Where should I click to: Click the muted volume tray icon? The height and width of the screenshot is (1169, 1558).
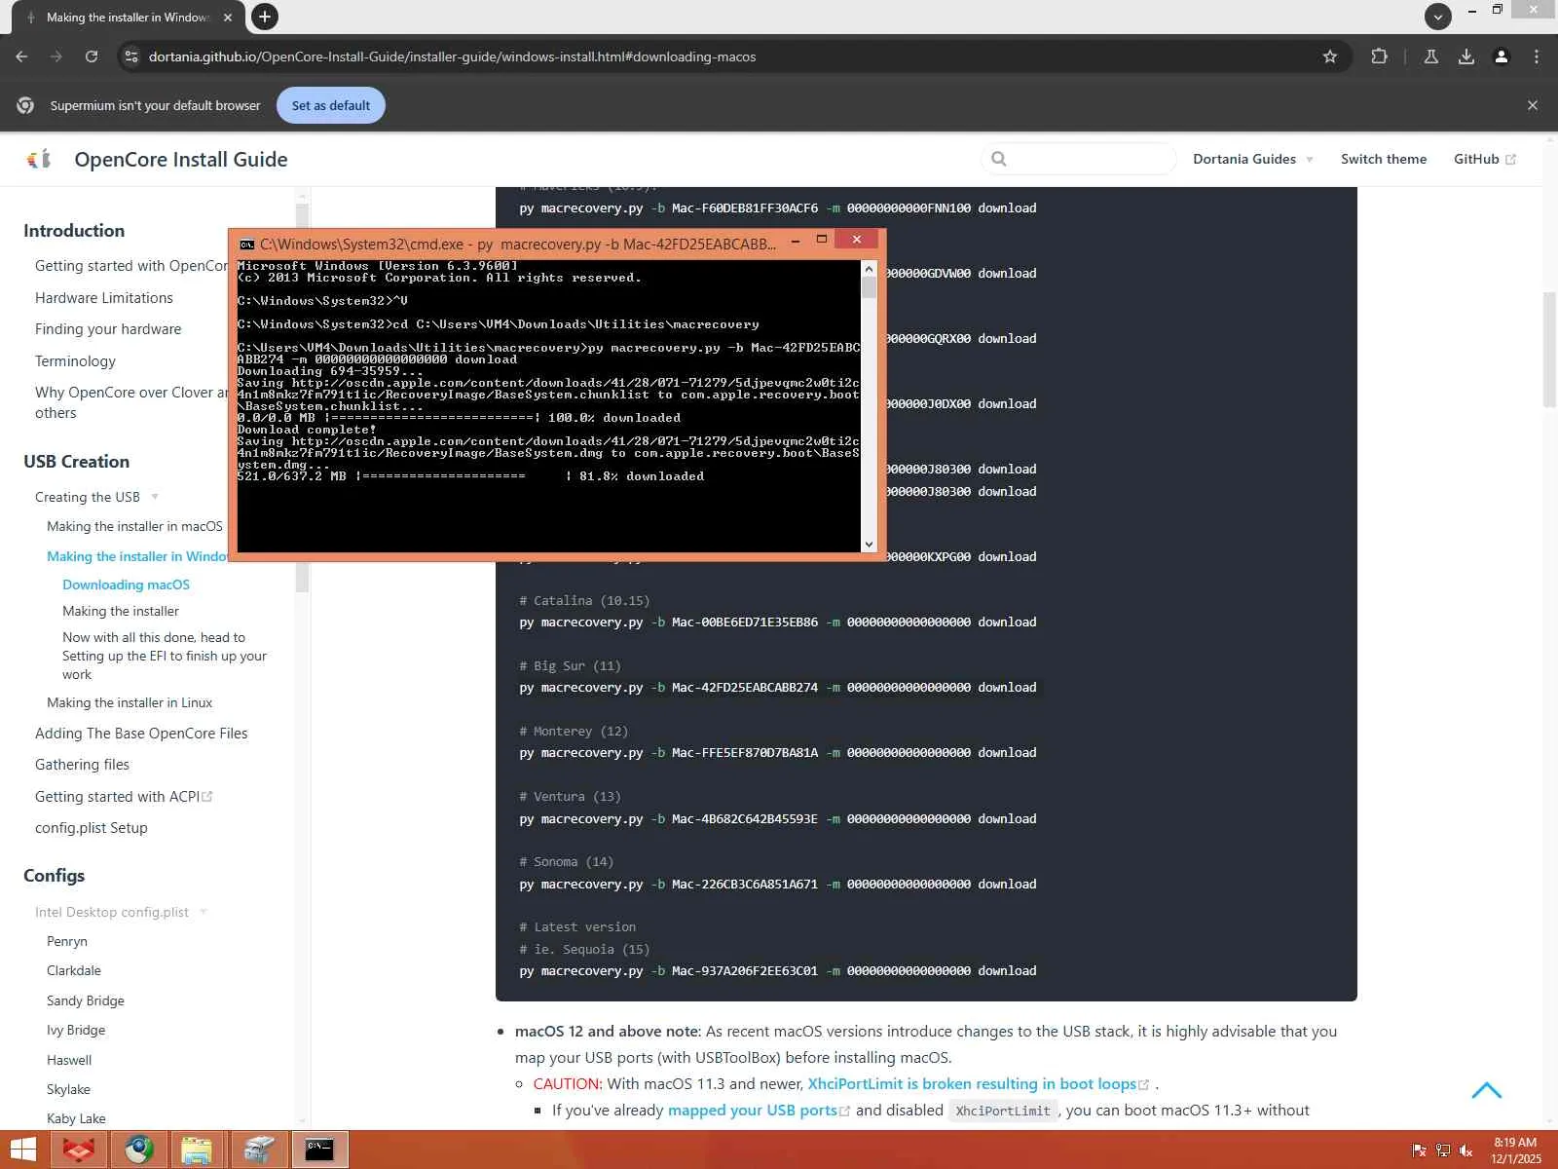(x=1465, y=1150)
